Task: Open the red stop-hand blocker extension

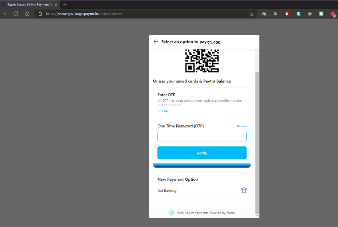Action: coord(287,14)
